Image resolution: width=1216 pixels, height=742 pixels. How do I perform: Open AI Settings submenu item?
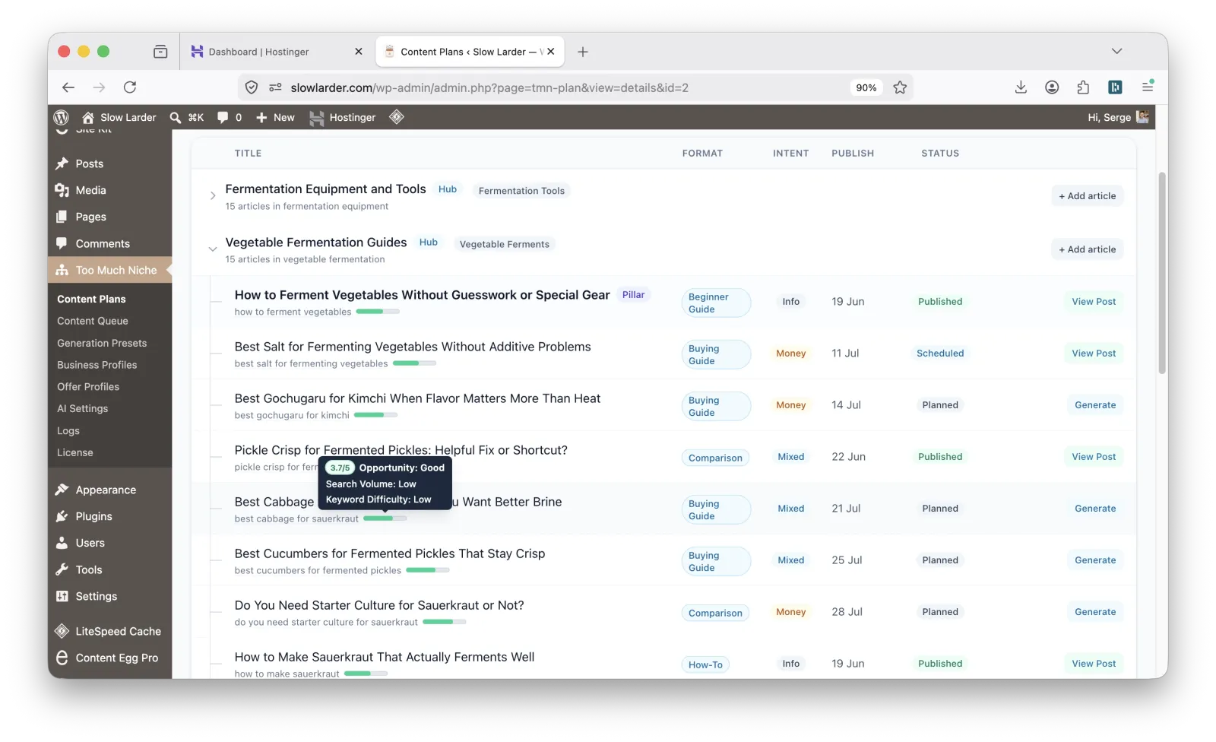83,408
